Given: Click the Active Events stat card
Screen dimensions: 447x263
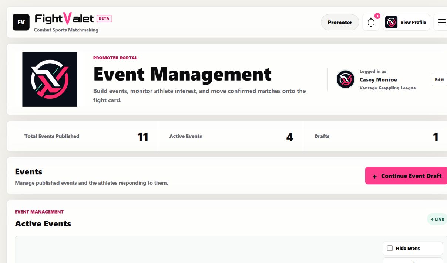Looking at the screenshot, I should (x=232, y=136).
